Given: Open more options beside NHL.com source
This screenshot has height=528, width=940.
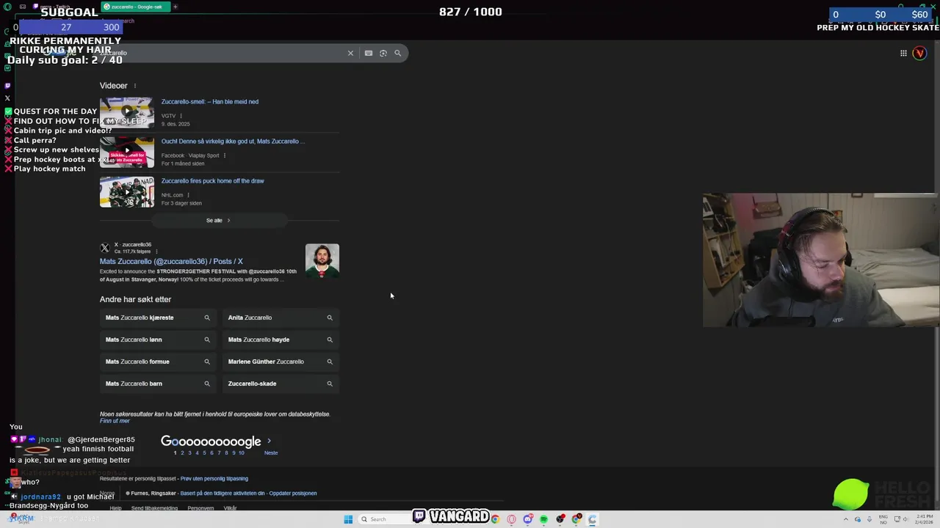Looking at the screenshot, I should point(188,195).
